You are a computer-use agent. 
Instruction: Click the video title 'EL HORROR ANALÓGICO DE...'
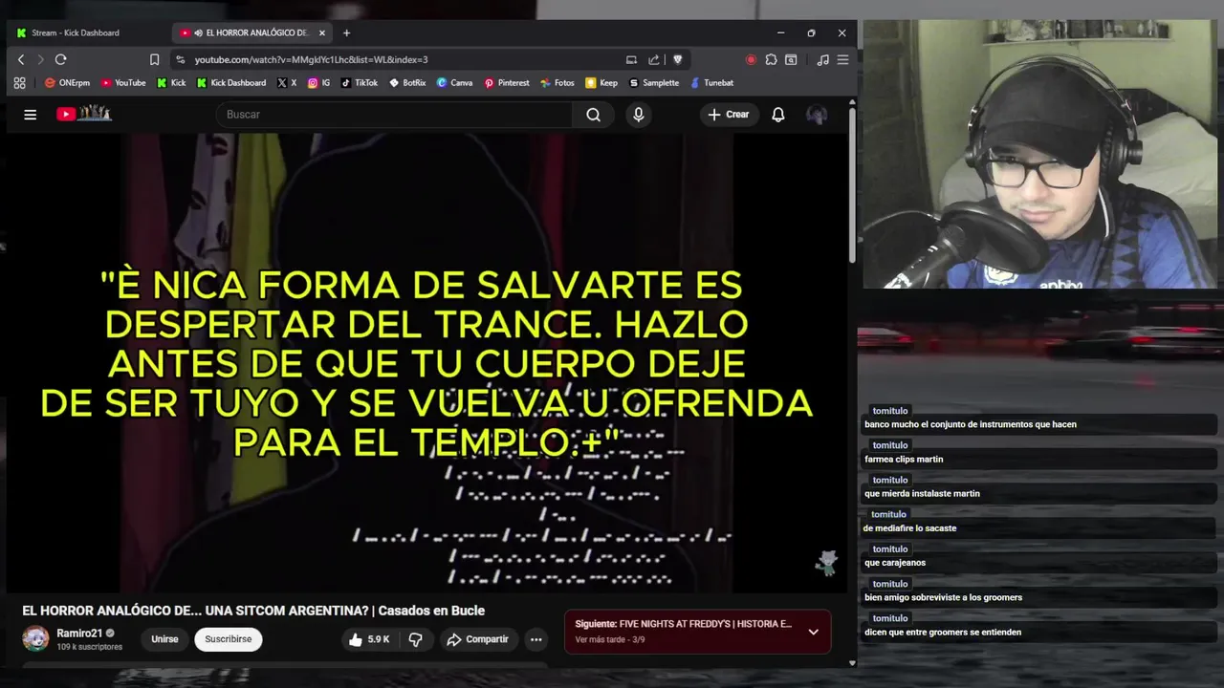tap(253, 611)
